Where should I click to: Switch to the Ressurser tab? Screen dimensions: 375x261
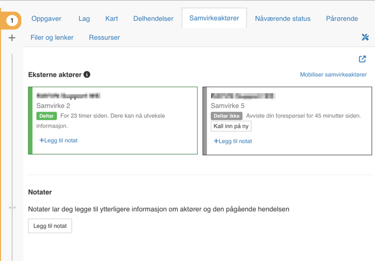pyautogui.click(x=104, y=37)
